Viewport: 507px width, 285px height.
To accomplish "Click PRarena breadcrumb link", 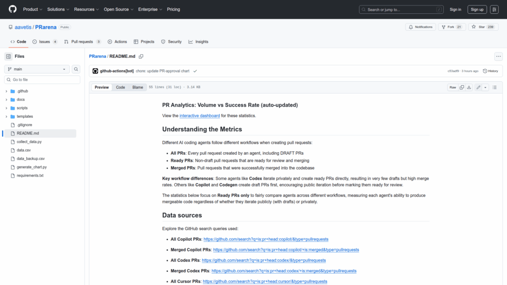I will tap(98, 56).
